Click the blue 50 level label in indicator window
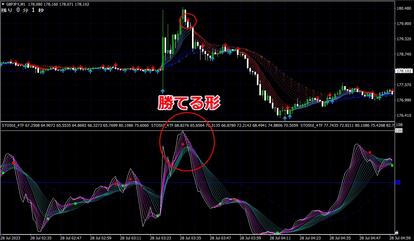 pyautogui.click(x=397, y=182)
